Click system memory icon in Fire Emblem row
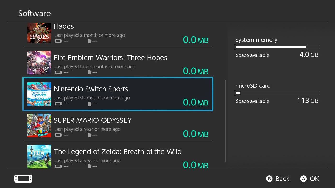The height and width of the screenshot is (188, 335). tap(58, 72)
